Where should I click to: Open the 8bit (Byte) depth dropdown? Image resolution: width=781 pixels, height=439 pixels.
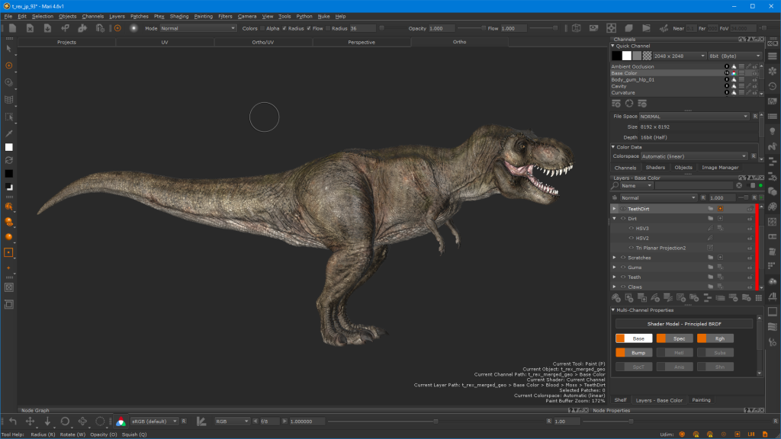[x=734, y=56]
